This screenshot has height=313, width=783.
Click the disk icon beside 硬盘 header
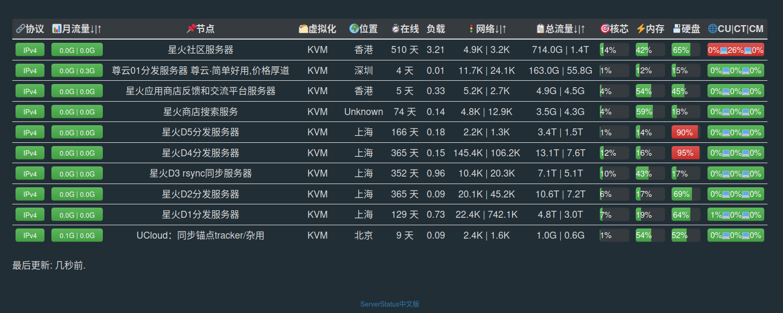coord(676,29)
